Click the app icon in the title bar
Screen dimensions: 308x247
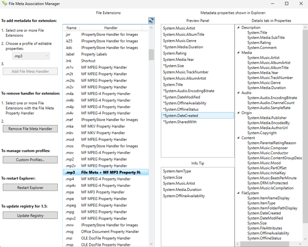5,3
